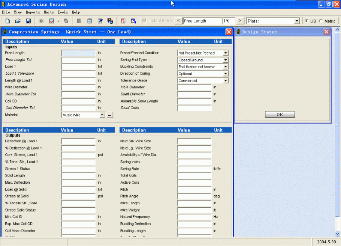The width and height of the screenshot is (341, 246).
Task: Click the material browse ellipsis button
Action: 109,115
